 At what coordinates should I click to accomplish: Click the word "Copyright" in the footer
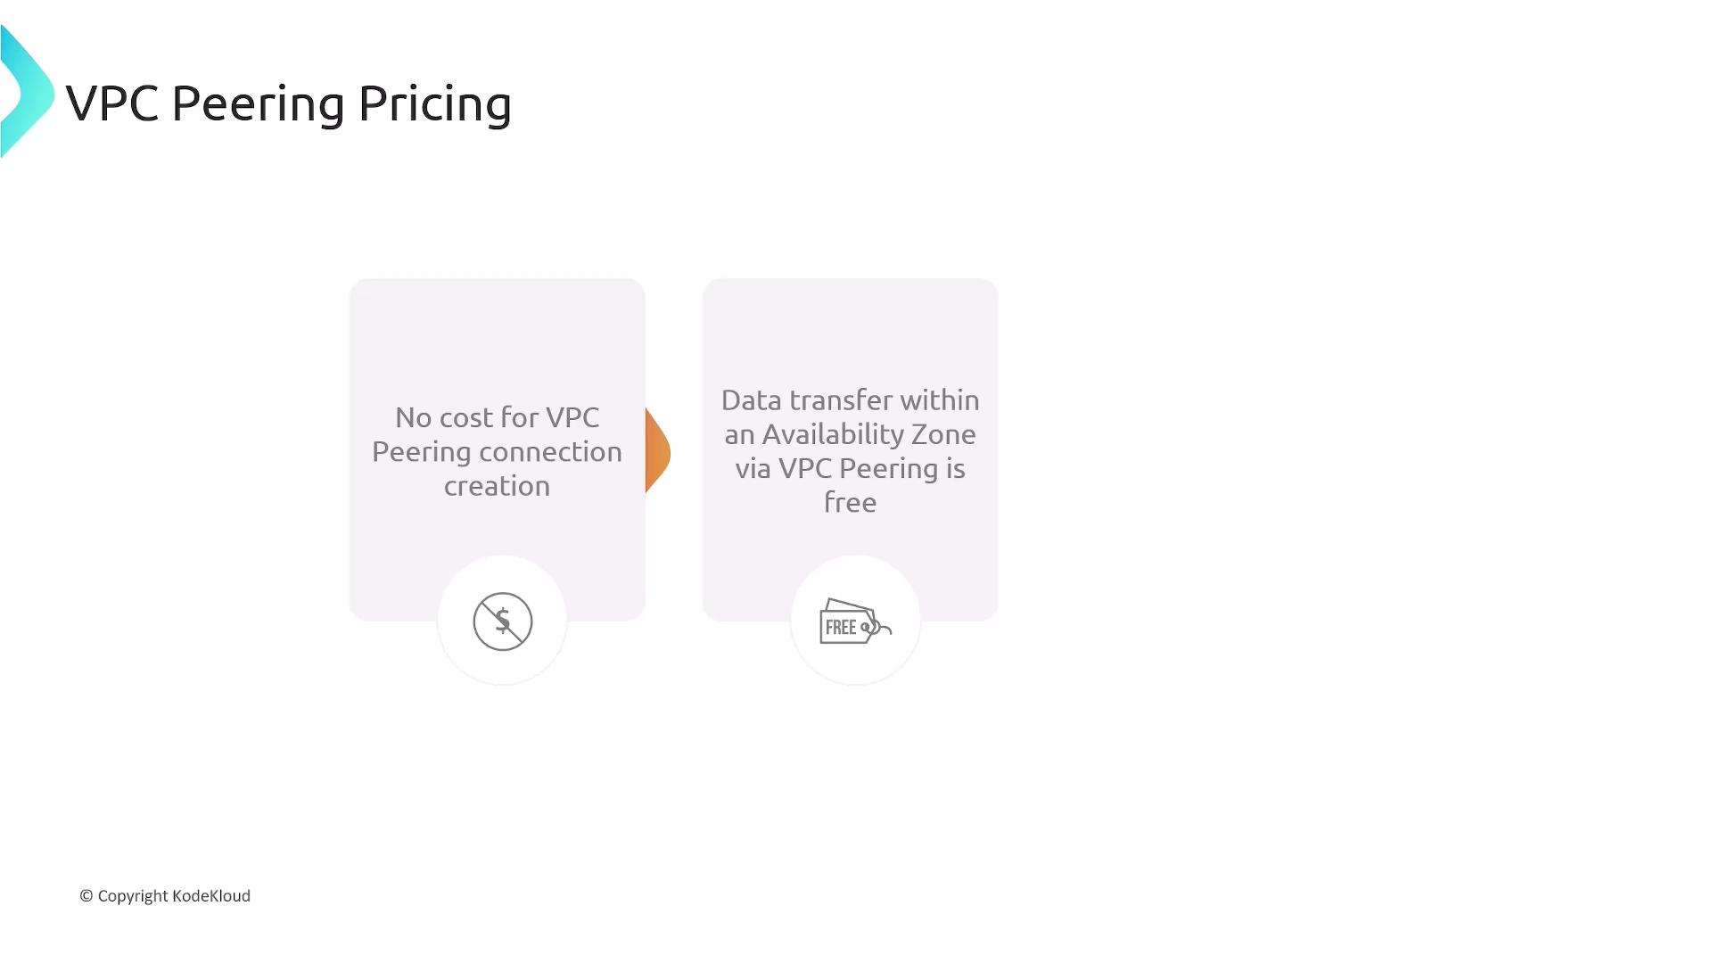[x=133, y=896]
